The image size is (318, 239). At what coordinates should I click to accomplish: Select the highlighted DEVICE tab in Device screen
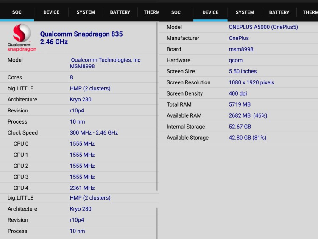[x=210, y=12]
